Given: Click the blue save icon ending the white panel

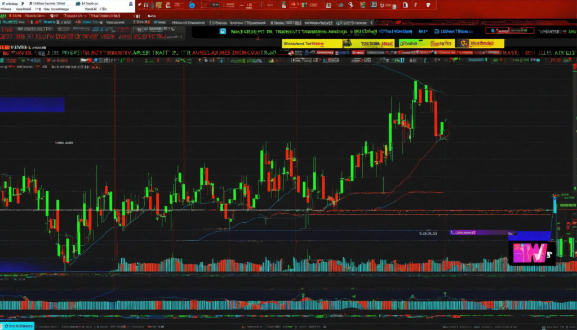Looking at the screenshot, I should 131,4.
